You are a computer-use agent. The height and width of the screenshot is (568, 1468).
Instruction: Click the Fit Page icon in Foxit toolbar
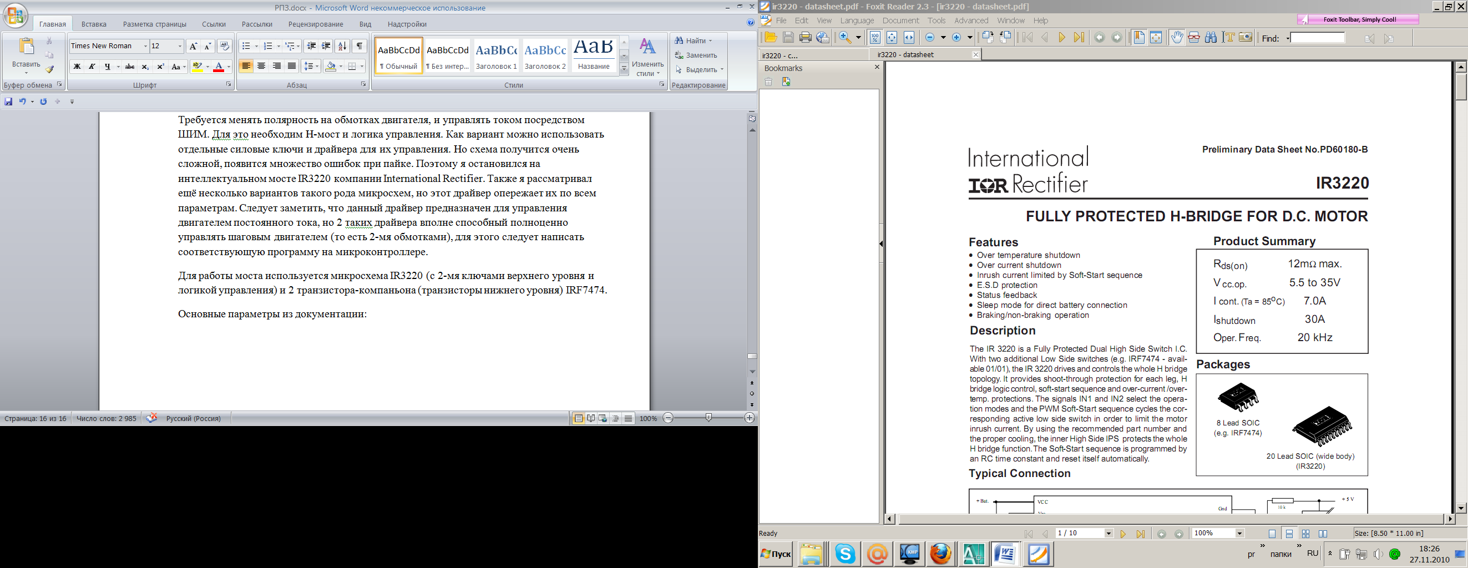[x=892, y=38]
